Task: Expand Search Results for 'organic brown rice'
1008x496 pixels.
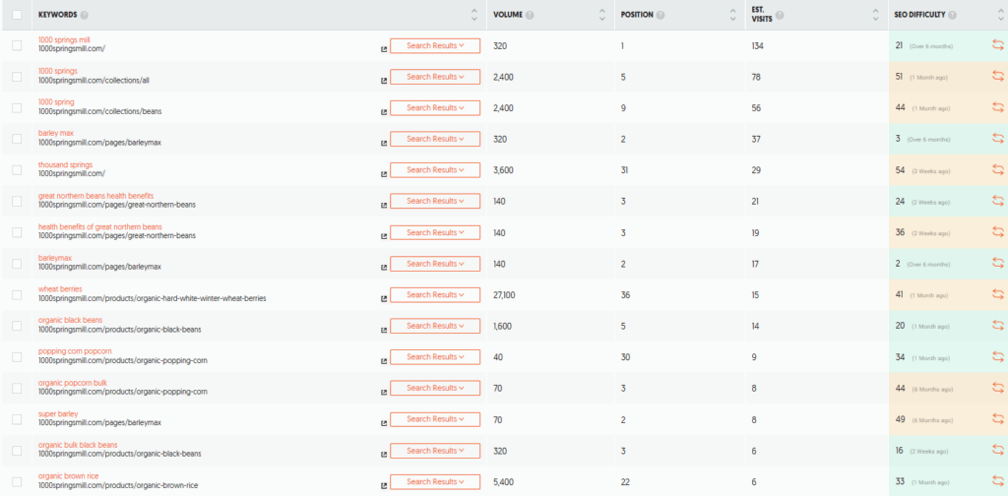Action: coord(435,481)
